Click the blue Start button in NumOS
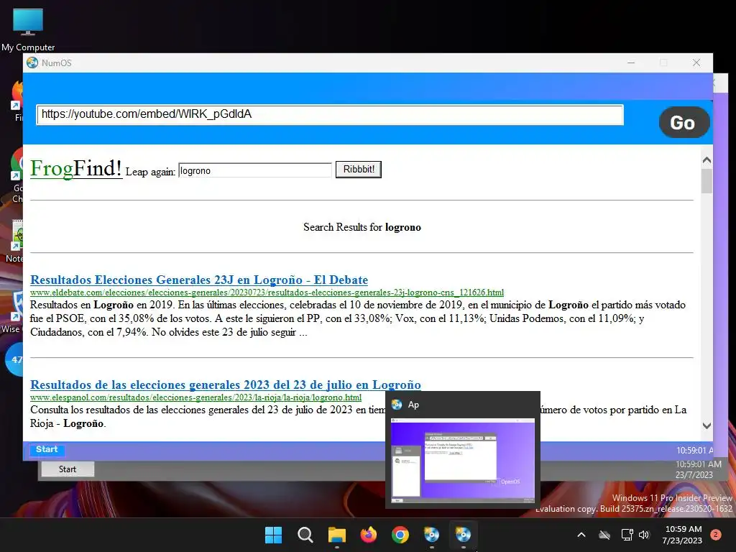Image resolution: width=736 pixels, height=552 pixels. [47, 450]
